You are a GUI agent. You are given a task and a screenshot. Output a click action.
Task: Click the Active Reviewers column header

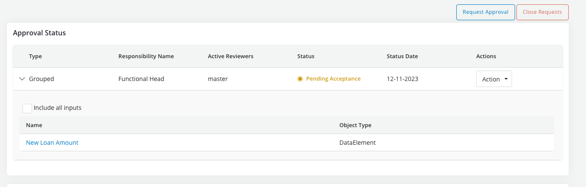[231, 56]
